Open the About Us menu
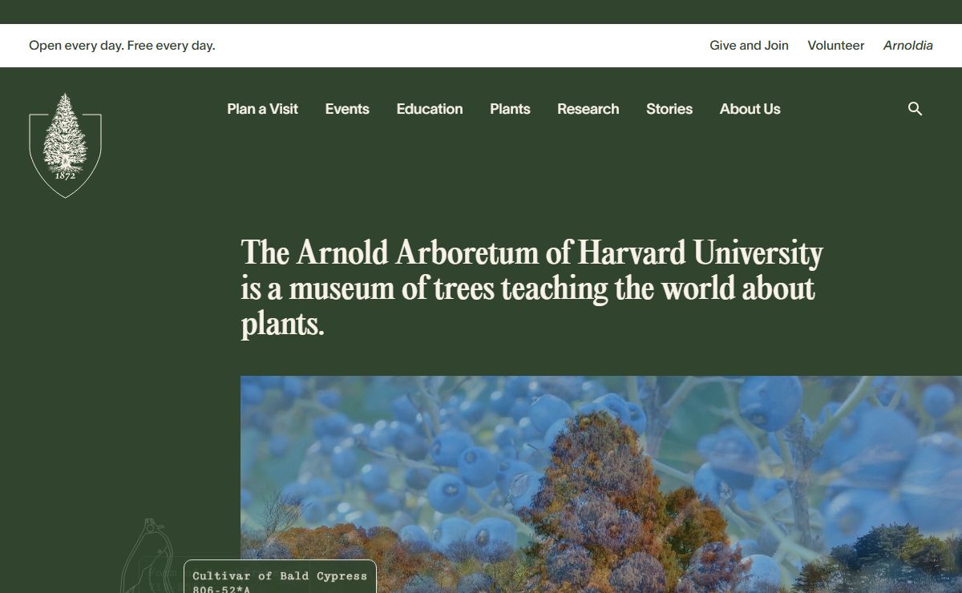Viewport: 962px width, 593px height. click(x=750, y=109)
